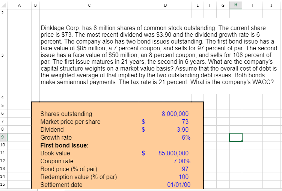Select highlighted row 9 header
The height and width of the screenshot is (191, 282).
coord(3,137)
